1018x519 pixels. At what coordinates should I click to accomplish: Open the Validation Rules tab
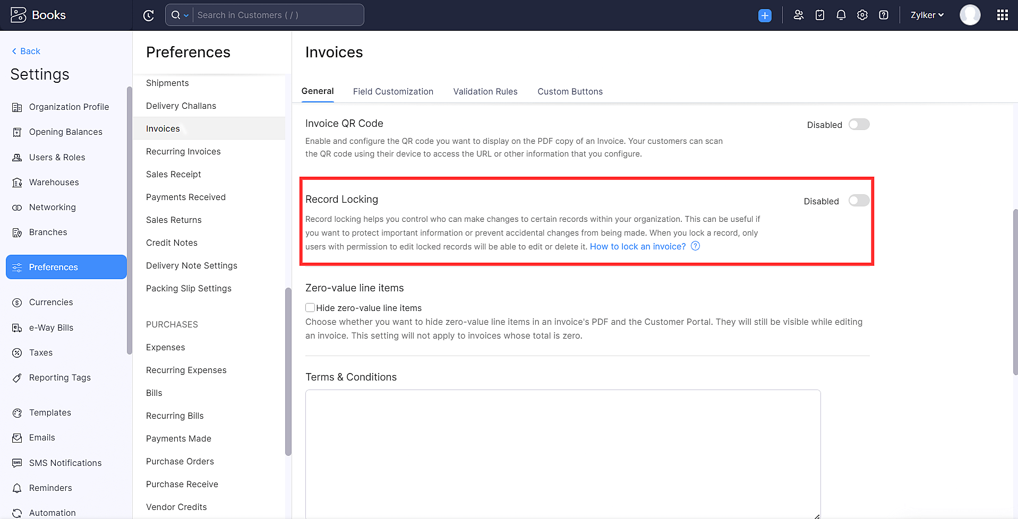pos(485,91)
